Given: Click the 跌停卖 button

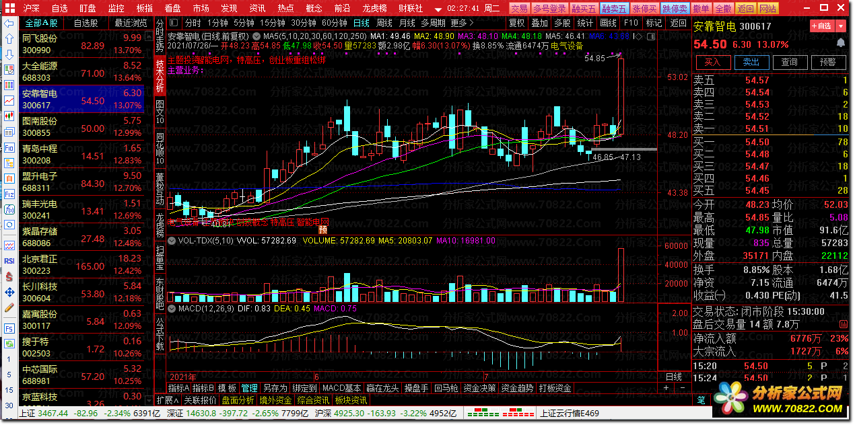Looking at the screenshot, I should [x=675, y=9].
